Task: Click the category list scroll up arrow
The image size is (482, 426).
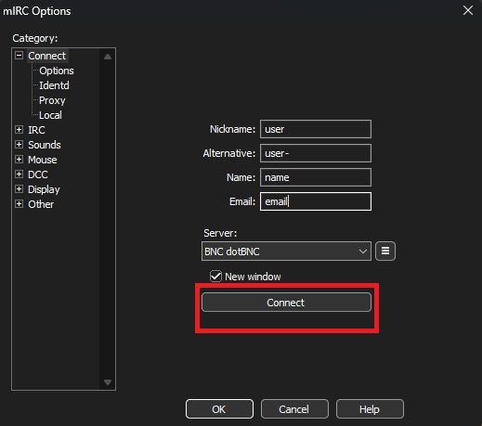Action: (108, 57)
